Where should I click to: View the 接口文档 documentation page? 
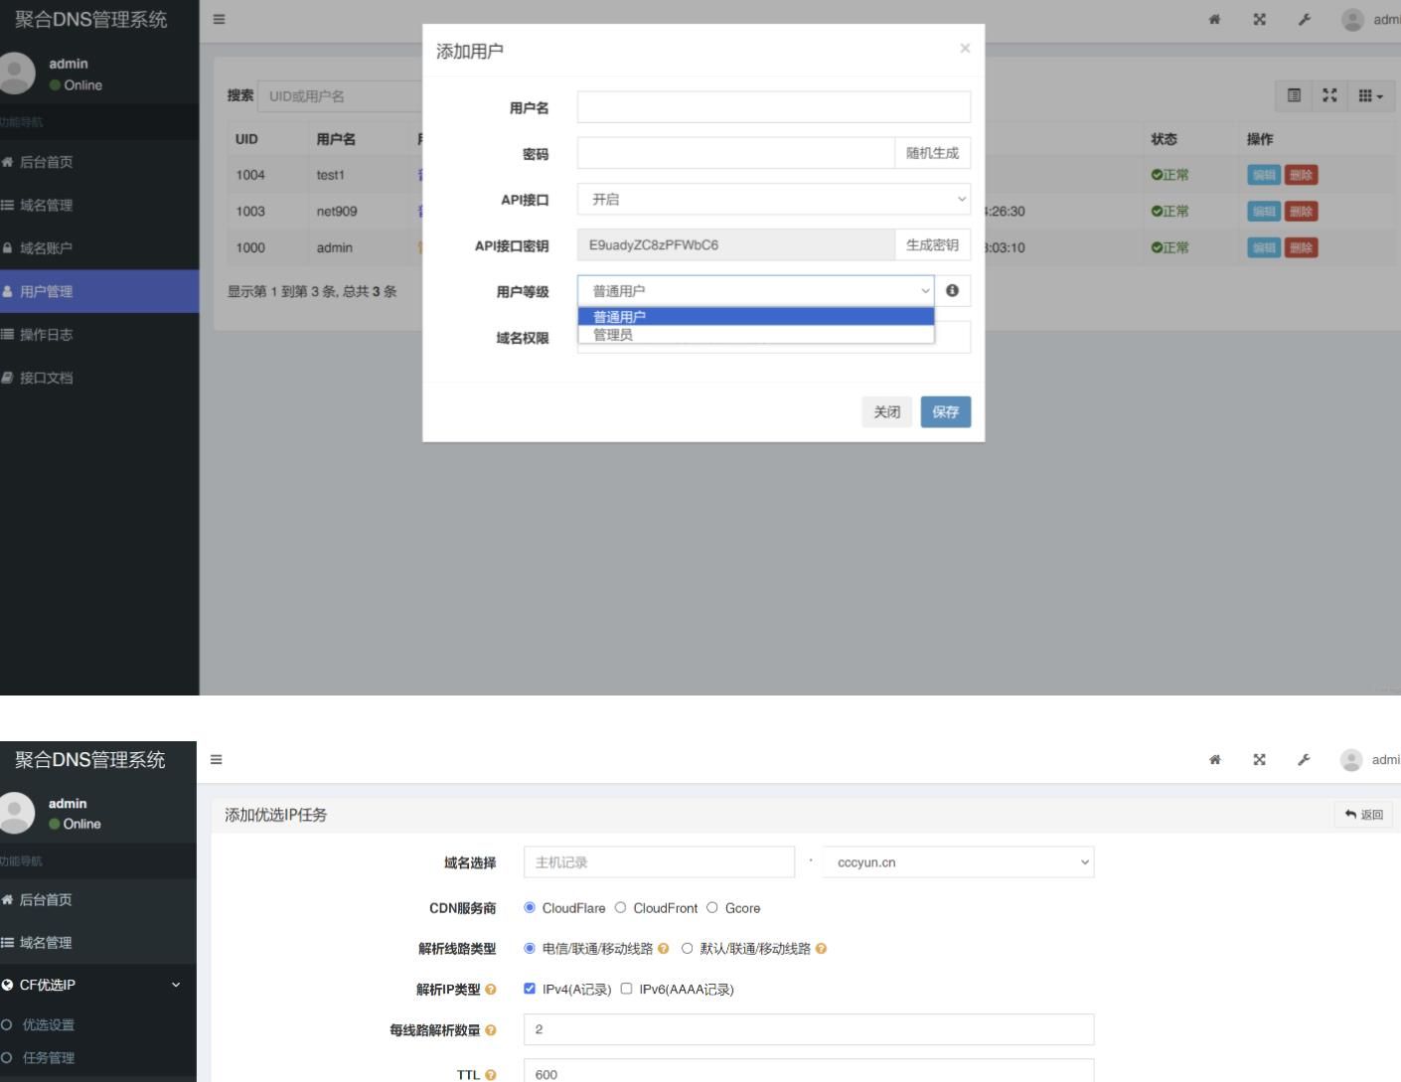[x=45, y=378]
